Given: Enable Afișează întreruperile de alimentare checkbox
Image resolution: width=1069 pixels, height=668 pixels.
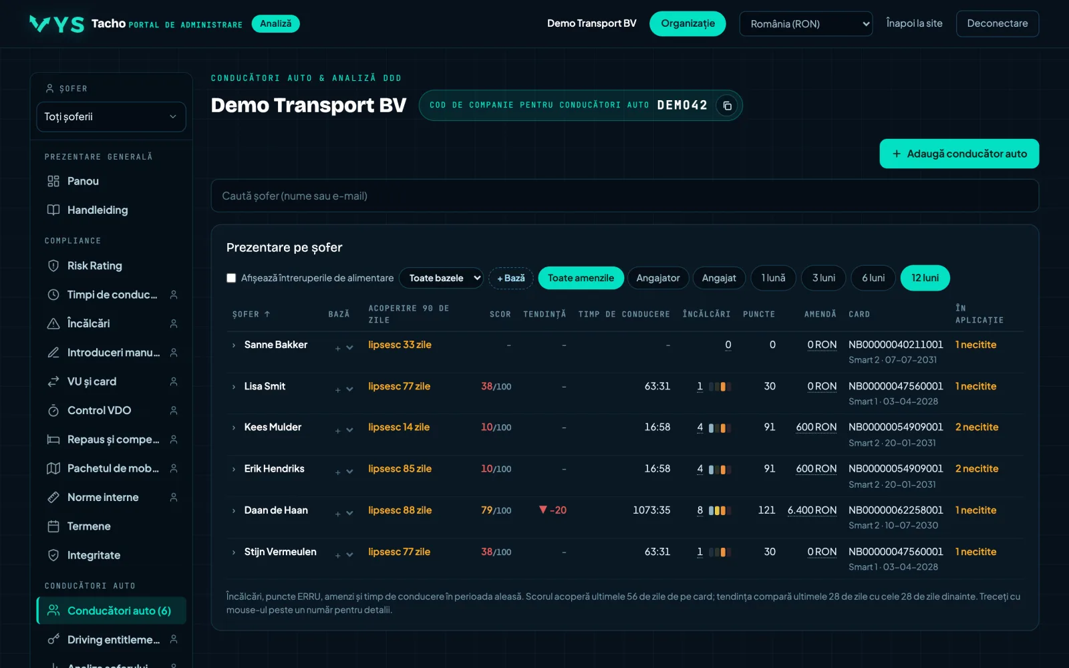Looking at the screenshot, I should 231,278.
